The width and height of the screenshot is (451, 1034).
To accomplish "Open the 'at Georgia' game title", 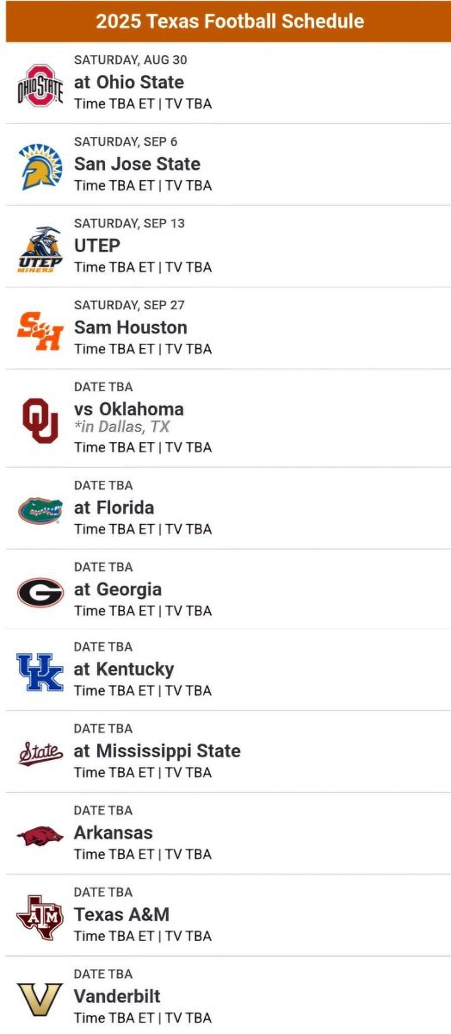I will (x=118, y=589).
